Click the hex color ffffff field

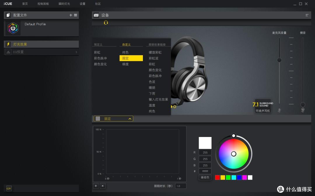pyautogui.click(x=205, y=171)
